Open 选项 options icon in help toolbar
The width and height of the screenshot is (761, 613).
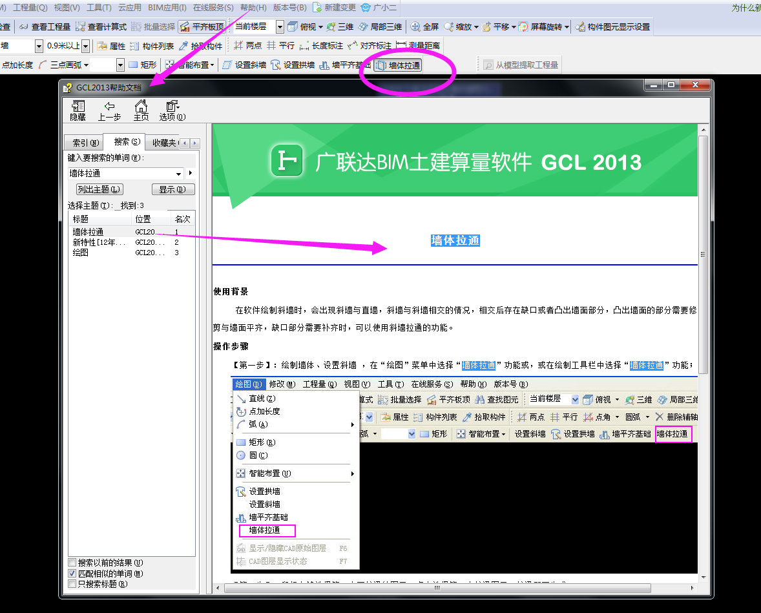172,110
